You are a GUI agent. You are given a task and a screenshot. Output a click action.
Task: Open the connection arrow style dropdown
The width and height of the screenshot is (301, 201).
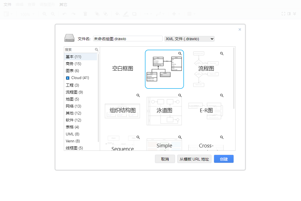pyautogui.click(x=148, y=14)
